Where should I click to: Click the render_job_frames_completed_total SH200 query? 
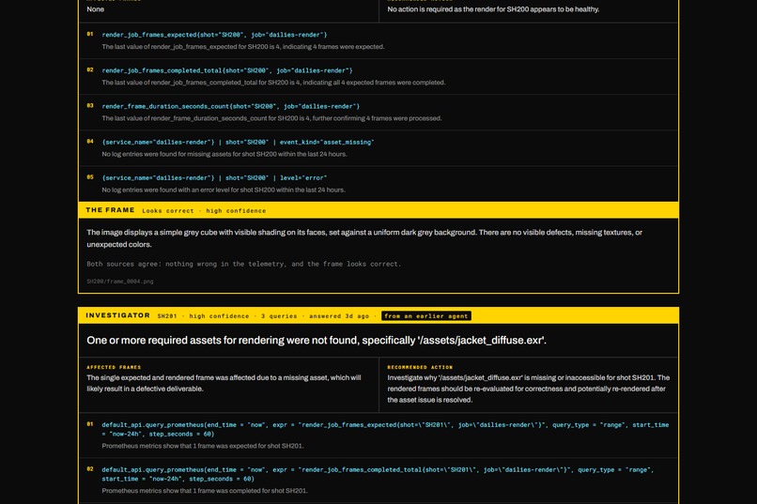(227, 70)
